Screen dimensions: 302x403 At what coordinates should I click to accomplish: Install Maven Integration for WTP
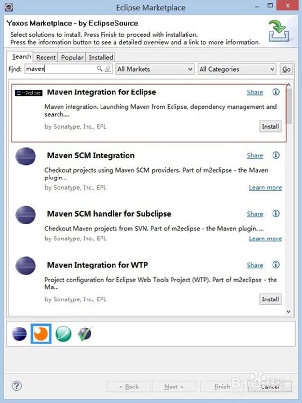tap(271, 299)
